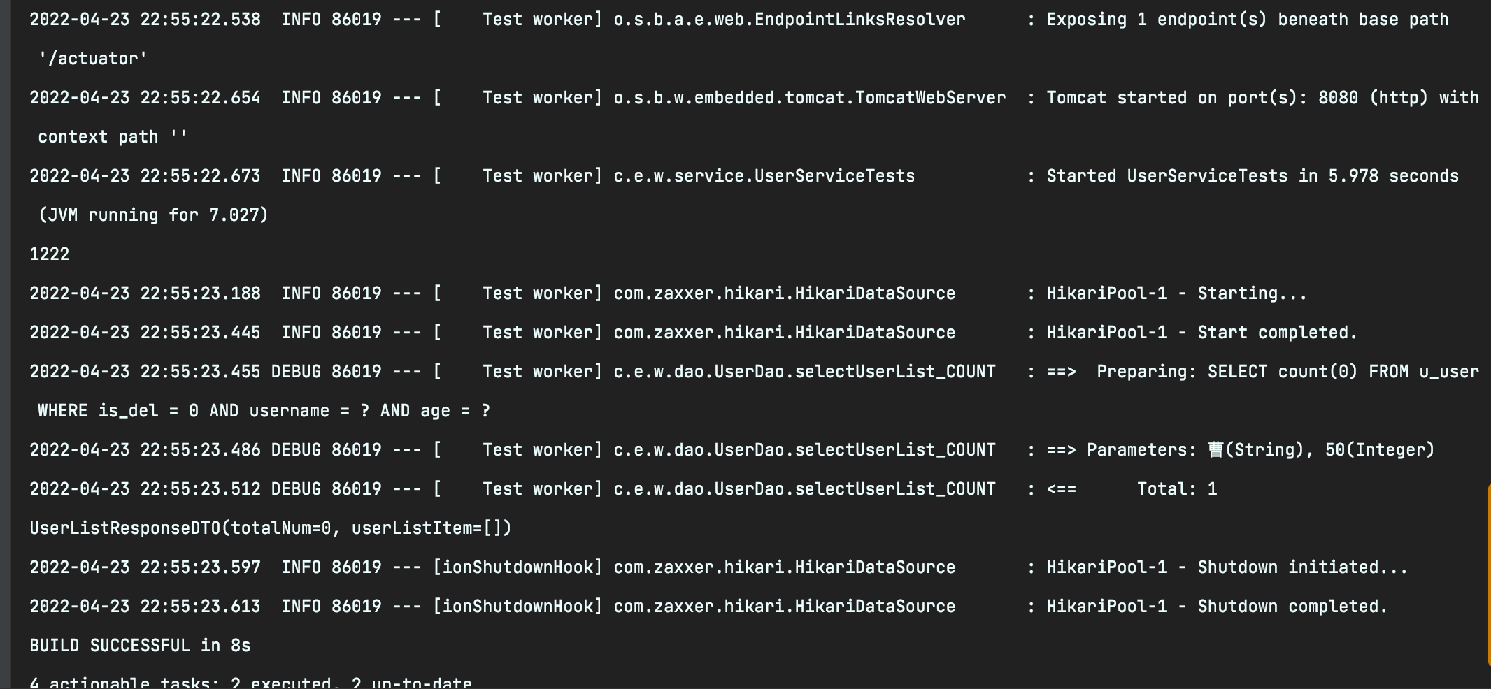This screenshot has width=1491, height=689.
Task: Click the '/actuator' path text
Action: click(92, 58)
